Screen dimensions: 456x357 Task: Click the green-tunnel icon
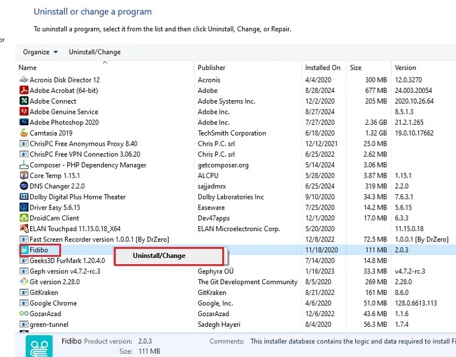click(24, 325)
